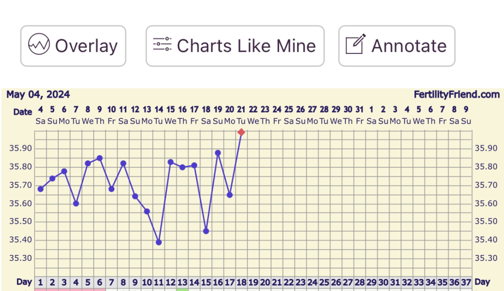504x291 pixels.
Task: Click the temperature point on cycle day 6
Action: point(99,158)
